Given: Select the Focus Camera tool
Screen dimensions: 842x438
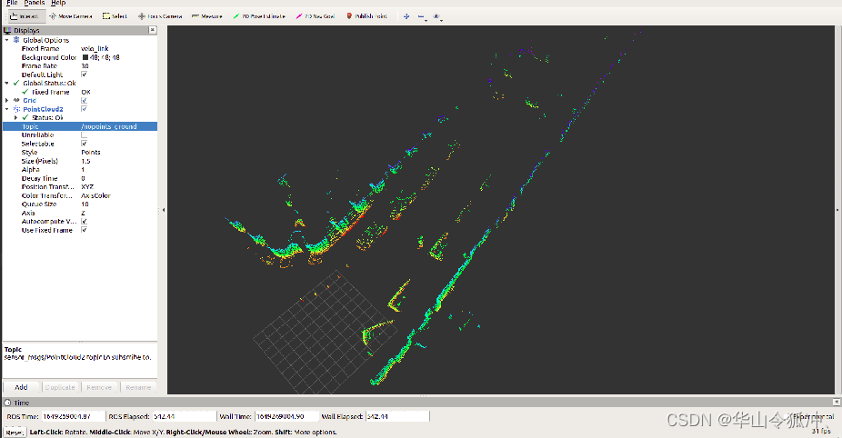Looking at the screenshot, I should point(160,16).
